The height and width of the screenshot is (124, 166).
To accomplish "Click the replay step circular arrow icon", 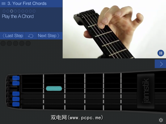I will 31,36.
